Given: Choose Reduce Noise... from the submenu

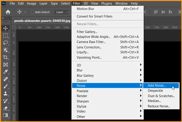Looking at the screenshot, I should tap(159, 106).
